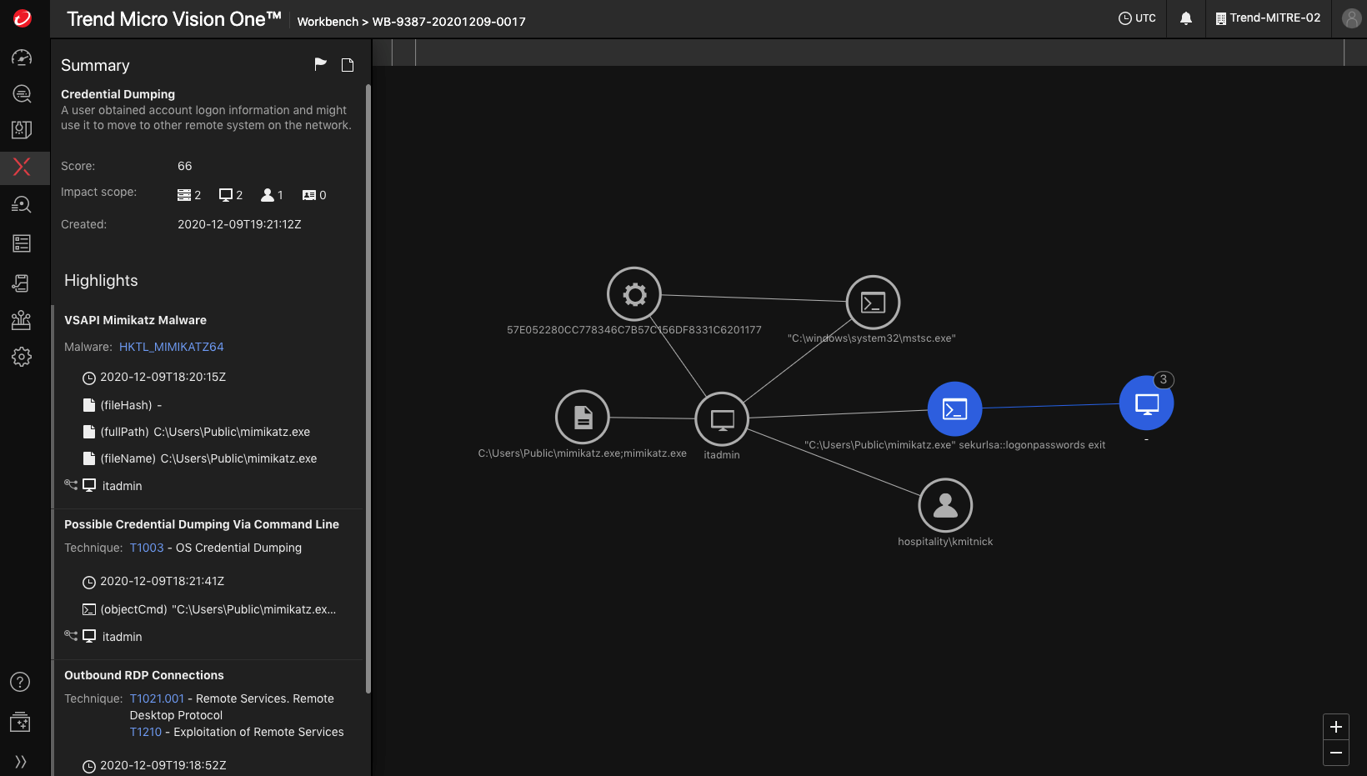The image size is (1367, 776).
Task: Open the notifications bell icon
Action: click(1185, 18)
